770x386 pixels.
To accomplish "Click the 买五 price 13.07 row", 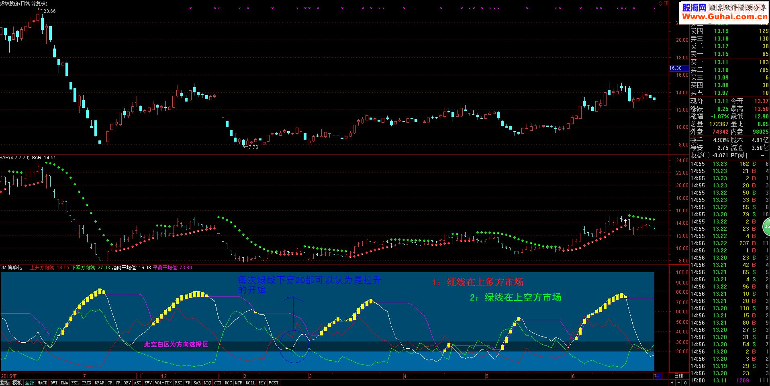I will [x=729, y=93].
